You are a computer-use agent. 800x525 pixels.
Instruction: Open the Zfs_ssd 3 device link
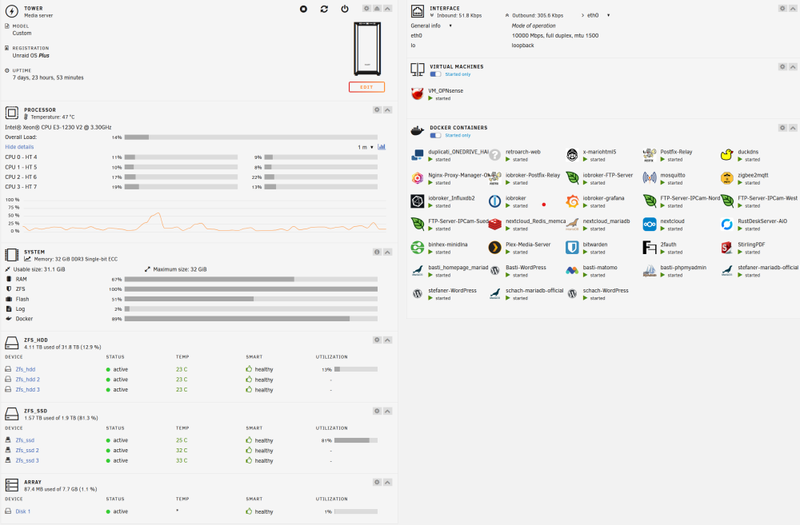[27, 461]
